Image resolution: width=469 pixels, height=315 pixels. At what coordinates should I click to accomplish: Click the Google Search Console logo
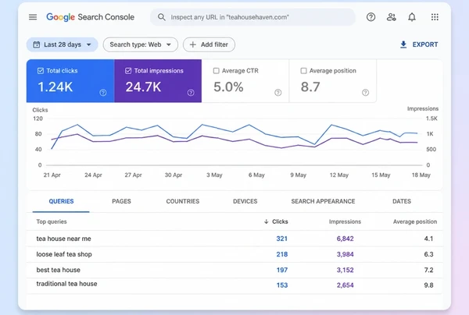pyautogui.click(x=90, y=17)
